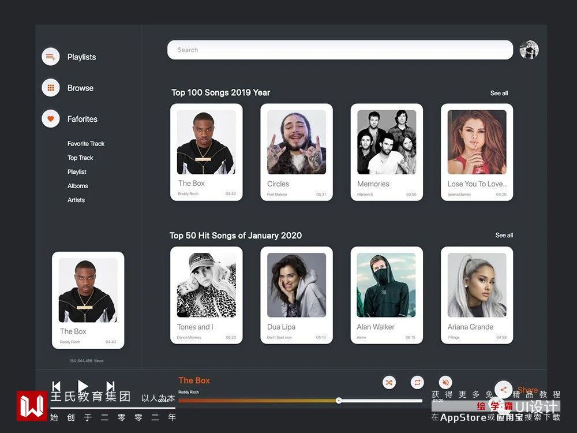Image resolution: width=577 pixels, height=433 pixels.
Task: Click 'Top 100 Songs 2019 Year' heading
Action: pyautogui.click(x=221, y=92)
